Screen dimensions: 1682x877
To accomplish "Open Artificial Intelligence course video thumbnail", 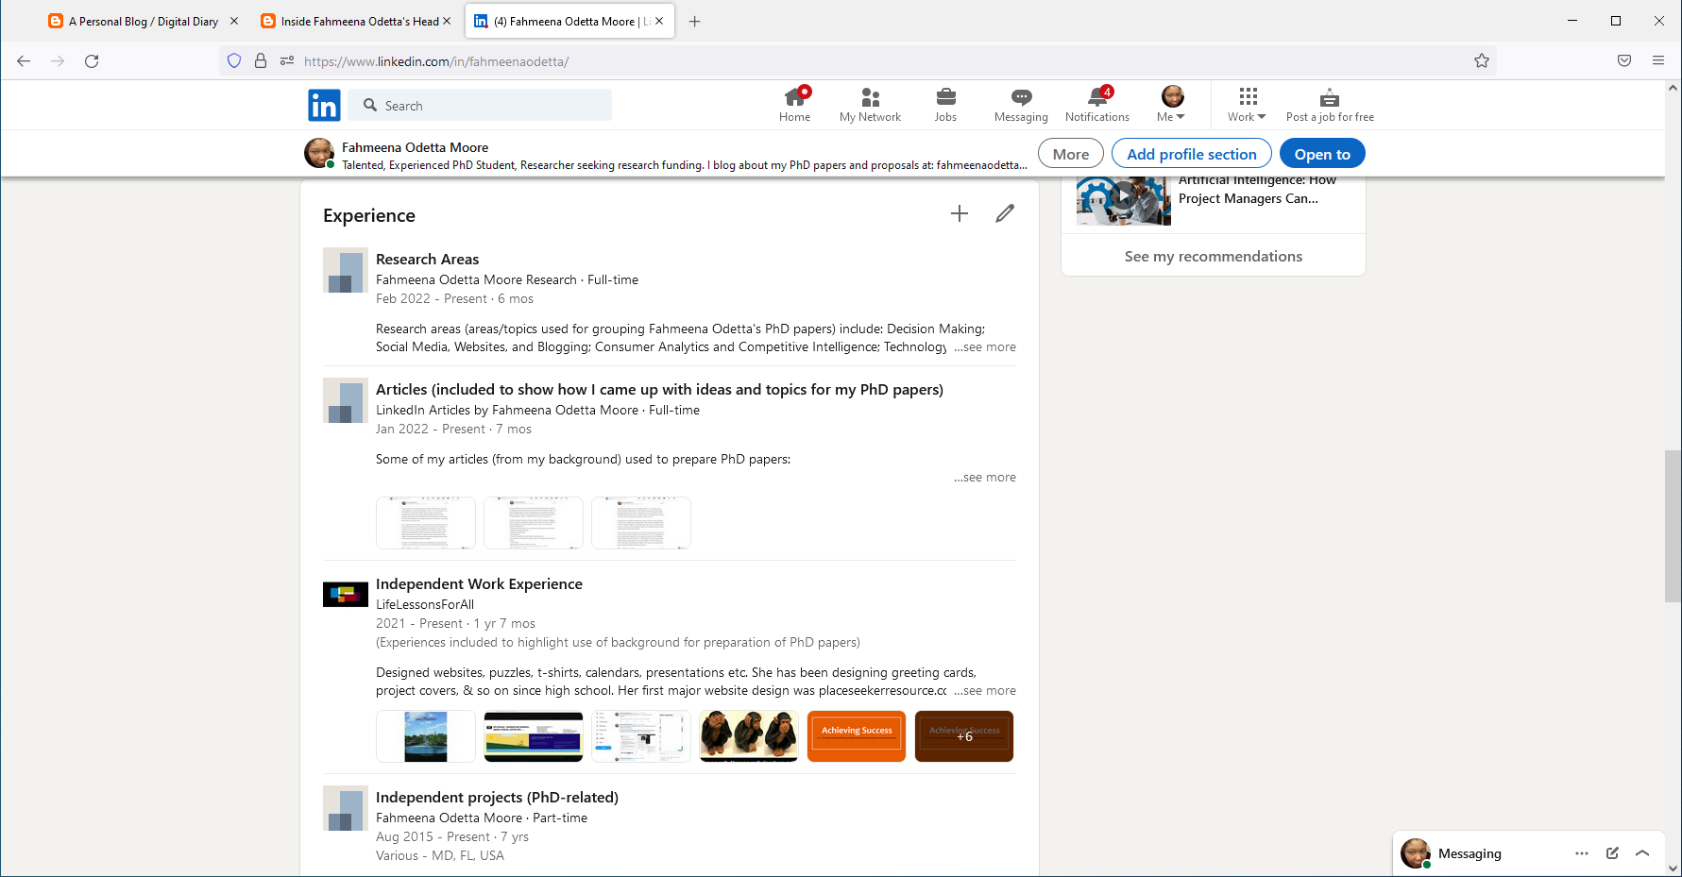I will [1123, 199].
